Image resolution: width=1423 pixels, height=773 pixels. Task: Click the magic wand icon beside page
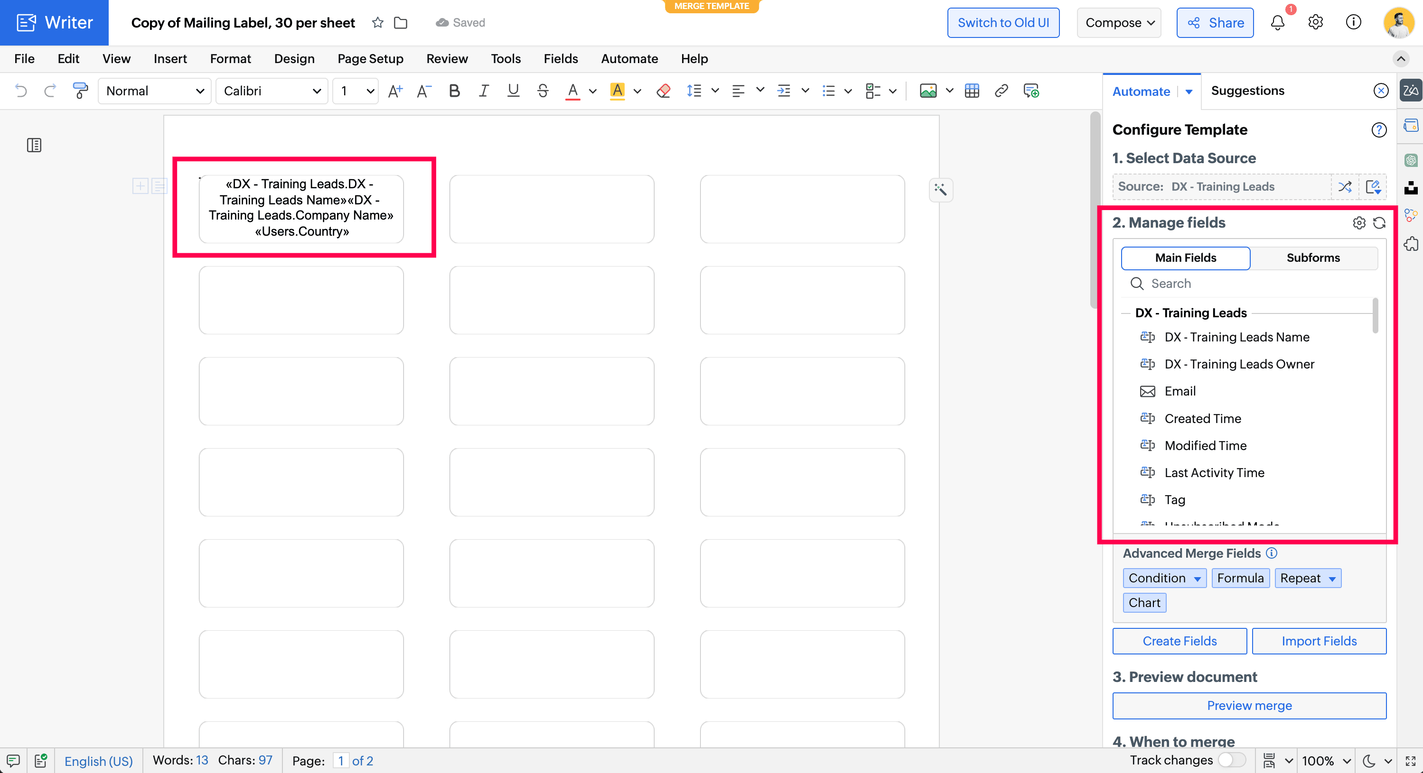[940, 190]
